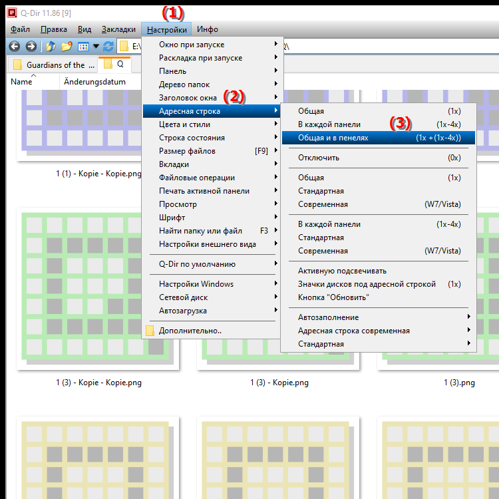This screenshot has height=499, width=499.
Task: Create a new folder with the toolbar icon
Action: point(67,47)
